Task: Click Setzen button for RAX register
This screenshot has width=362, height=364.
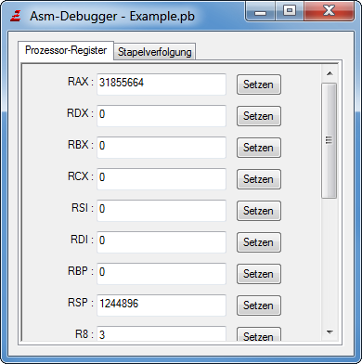Action: 259,84
